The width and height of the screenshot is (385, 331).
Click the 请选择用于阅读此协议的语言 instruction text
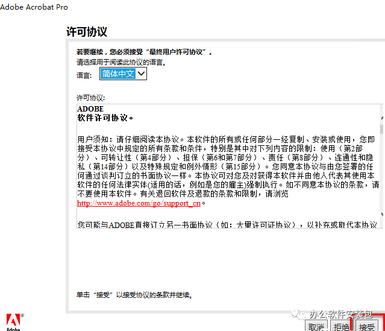click(122, 63)
